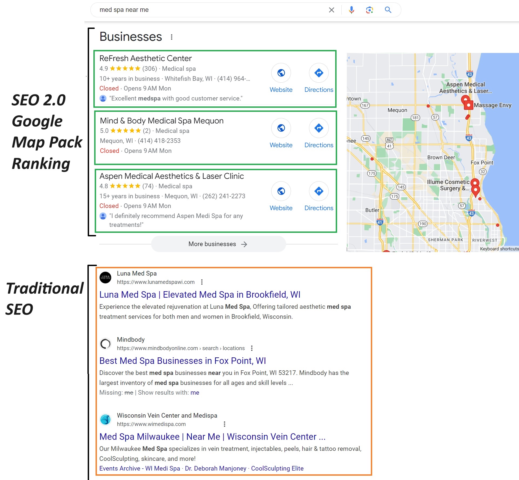Open Best Med Spa Businesses in Fox Point

point(182,361)
